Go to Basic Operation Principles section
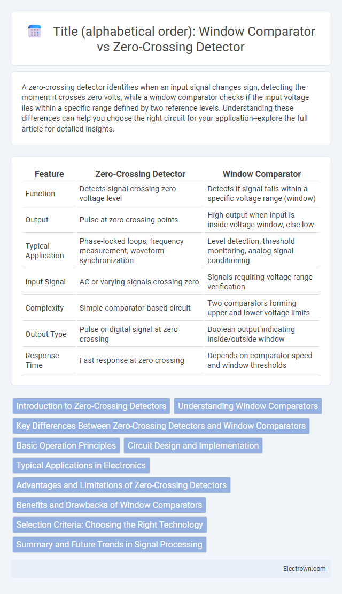 point(66,445)
